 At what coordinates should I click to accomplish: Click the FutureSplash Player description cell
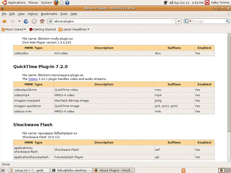click(x=104, y=157)
